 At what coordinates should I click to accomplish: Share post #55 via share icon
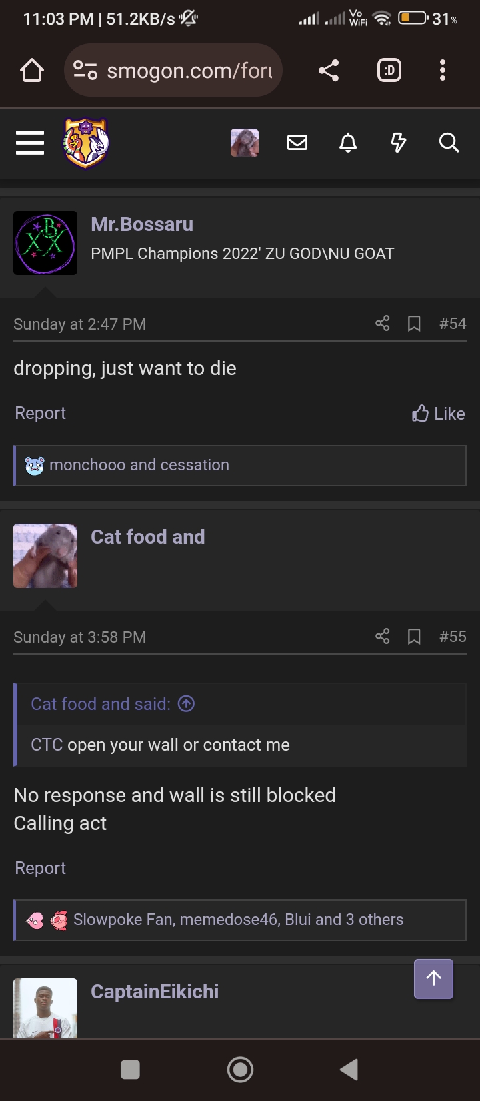(x=383, y=637)
